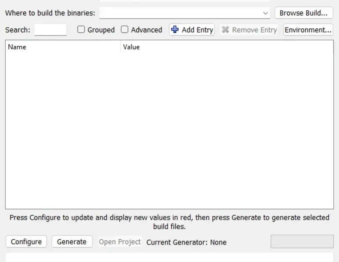The width and height of the screenshot is (339, 262).
Task: Click the blue plus Add Entry icon
Action: 175,30
